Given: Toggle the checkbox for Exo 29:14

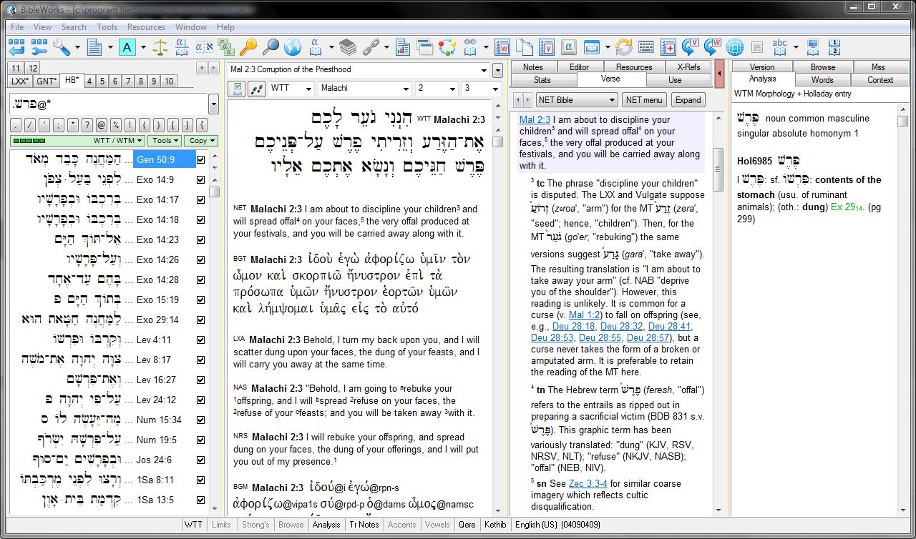Looking at the screenshot, I should 200,320.
